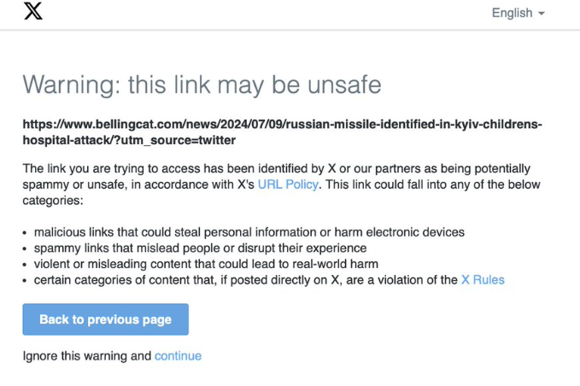Open the X Rules link
580x386 pixels.
[483, 279]
